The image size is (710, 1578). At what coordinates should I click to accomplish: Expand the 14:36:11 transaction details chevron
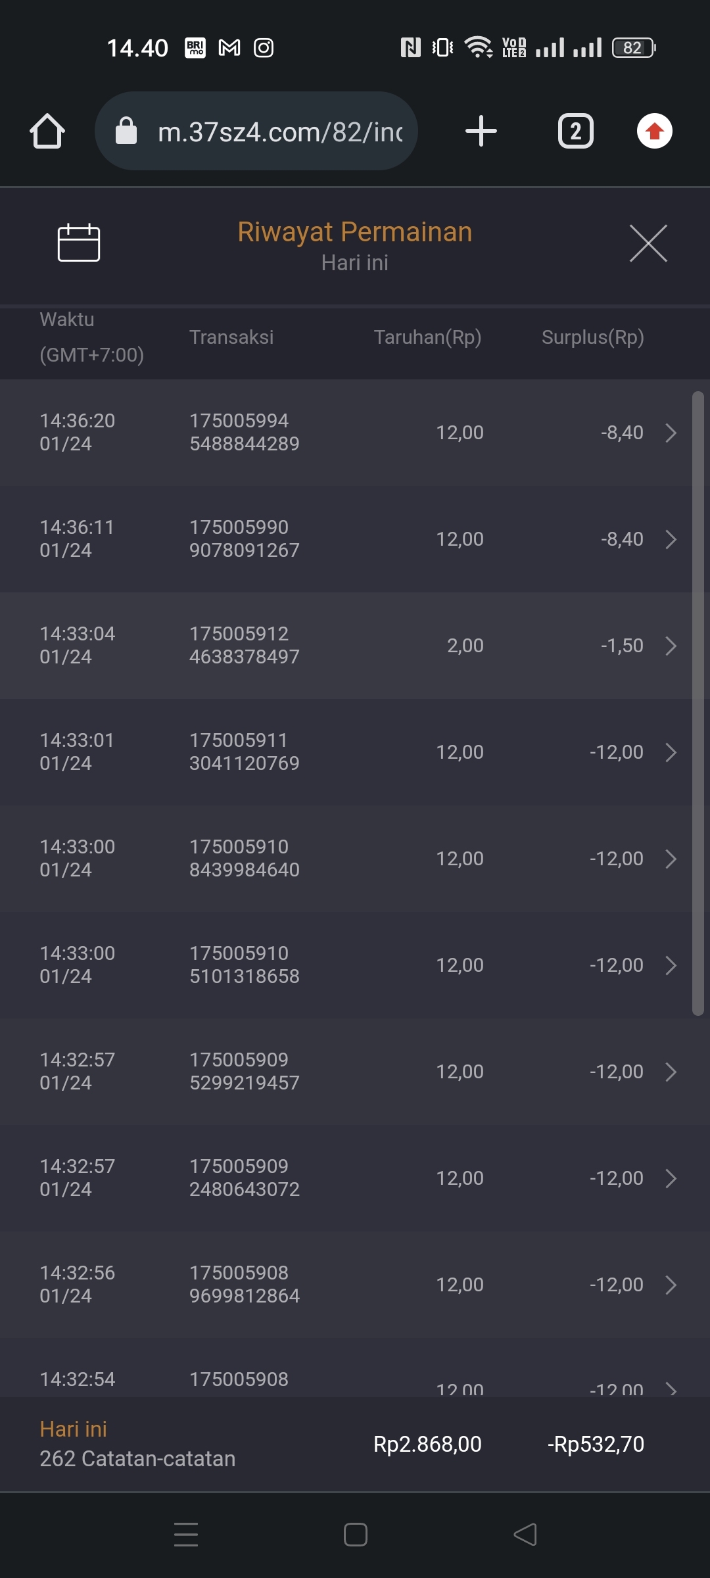(x=671, y=539)
